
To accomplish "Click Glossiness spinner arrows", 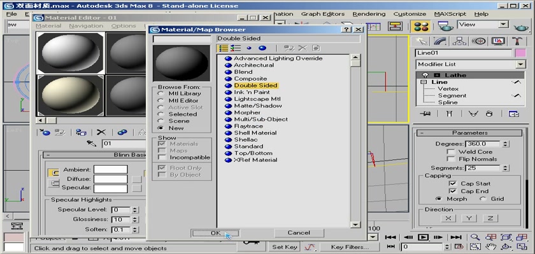I will [135, 220].
